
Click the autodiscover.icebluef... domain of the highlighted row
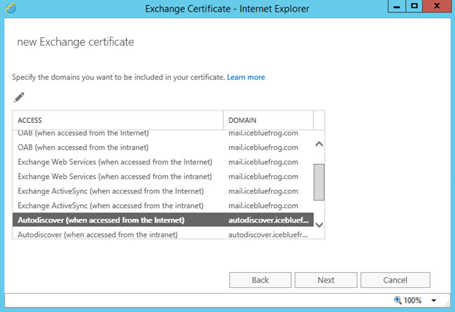[268, 220]
